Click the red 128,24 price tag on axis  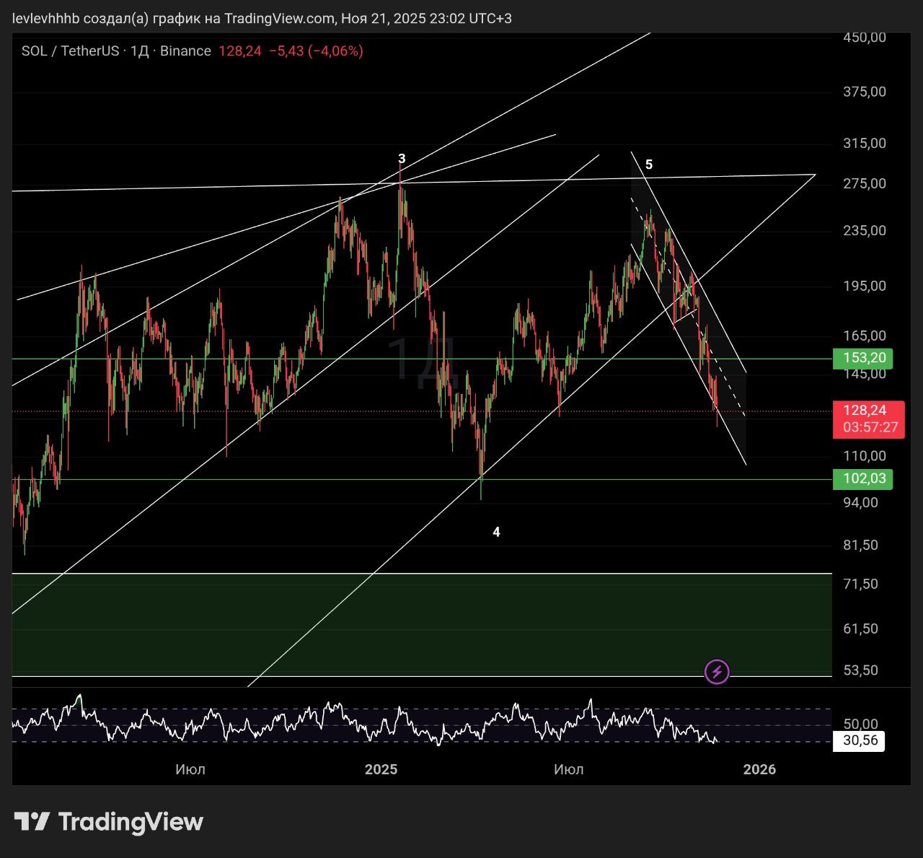pyautogui.click(x=865, y=411)
